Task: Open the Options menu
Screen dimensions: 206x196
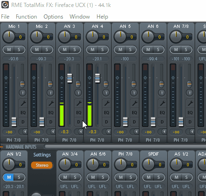Action: tap(53, 17)
